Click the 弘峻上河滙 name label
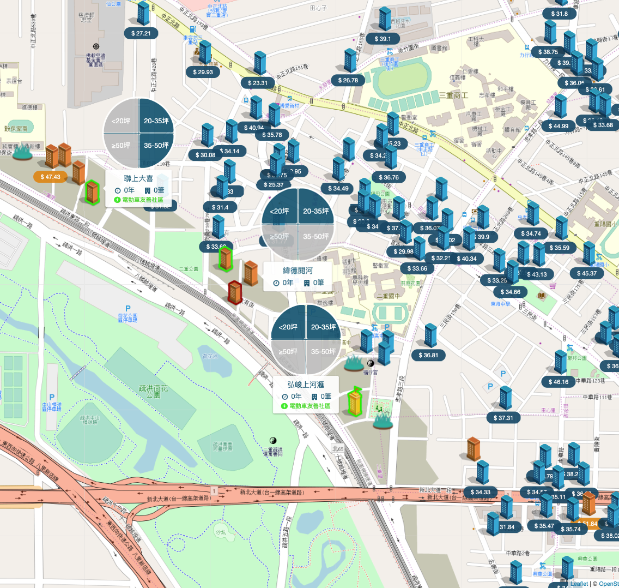The height and width of the screenshot is (588, 619). point(306,385)
